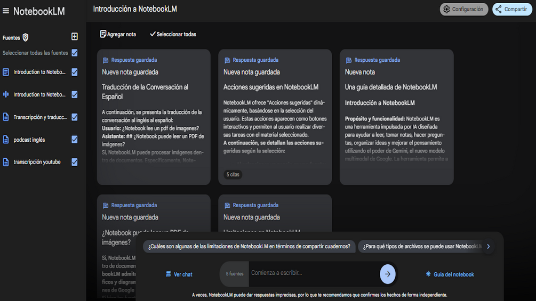
Task: Click the Compartir button
Action: [511, 9]
